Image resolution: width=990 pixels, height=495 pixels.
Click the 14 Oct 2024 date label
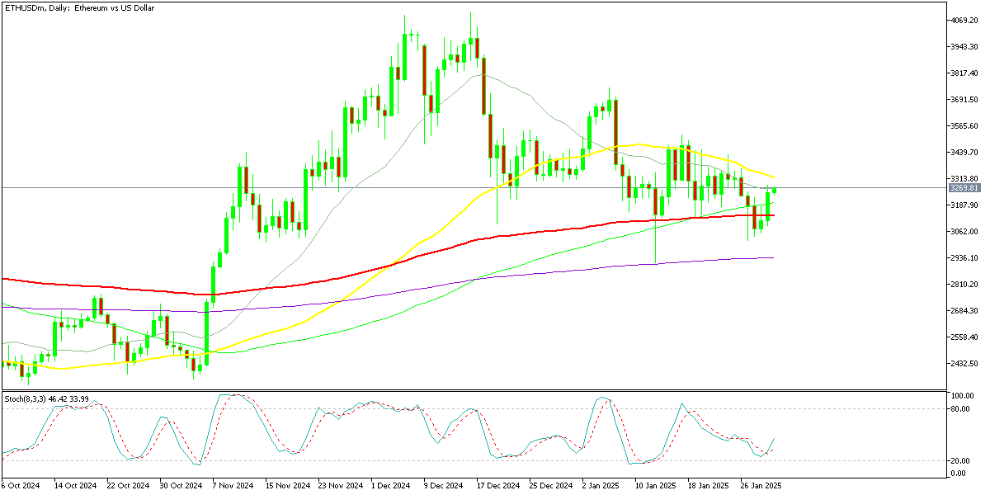coord(74,486)
